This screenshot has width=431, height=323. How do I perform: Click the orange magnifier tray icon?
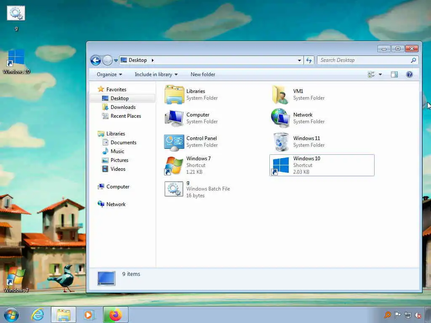pyautogui.click(x=388, y=315)
